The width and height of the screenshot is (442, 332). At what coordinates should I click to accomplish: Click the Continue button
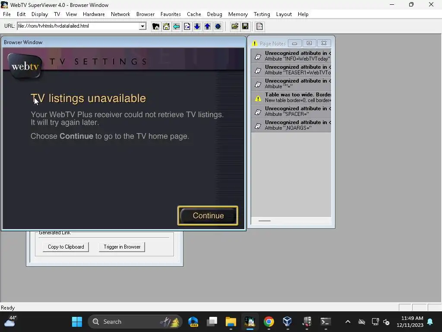208,216
